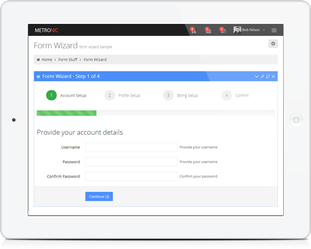Select step 1 Account Setup
Screen dimensions: 311x249
(x=66, y=95)
